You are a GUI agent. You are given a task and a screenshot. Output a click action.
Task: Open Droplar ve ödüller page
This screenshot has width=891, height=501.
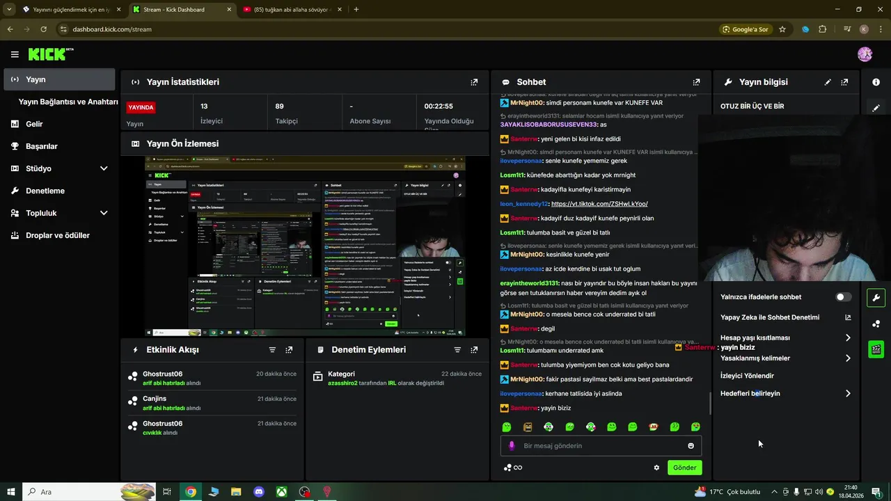(x=58, y=235)
